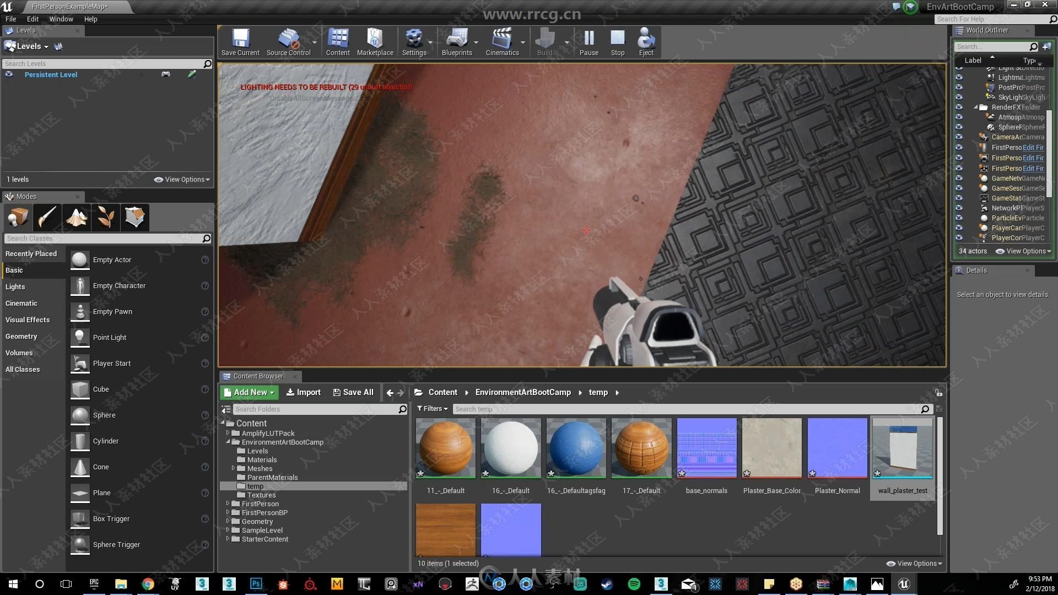This screenshot has height=595, width=1058.
Task: Toggle sources panel in Content Browser
Action: coord(226,409)
